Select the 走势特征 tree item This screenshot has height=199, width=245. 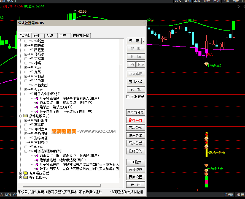pyautogui.click(x=41, y=133)
